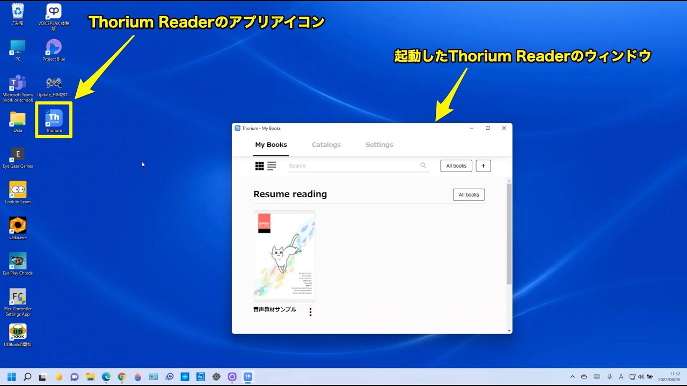Image resolution: width=687 pixels, height=386 pixels.
Task: Open the Settings tab in Thorium
Action: point(379,145)
